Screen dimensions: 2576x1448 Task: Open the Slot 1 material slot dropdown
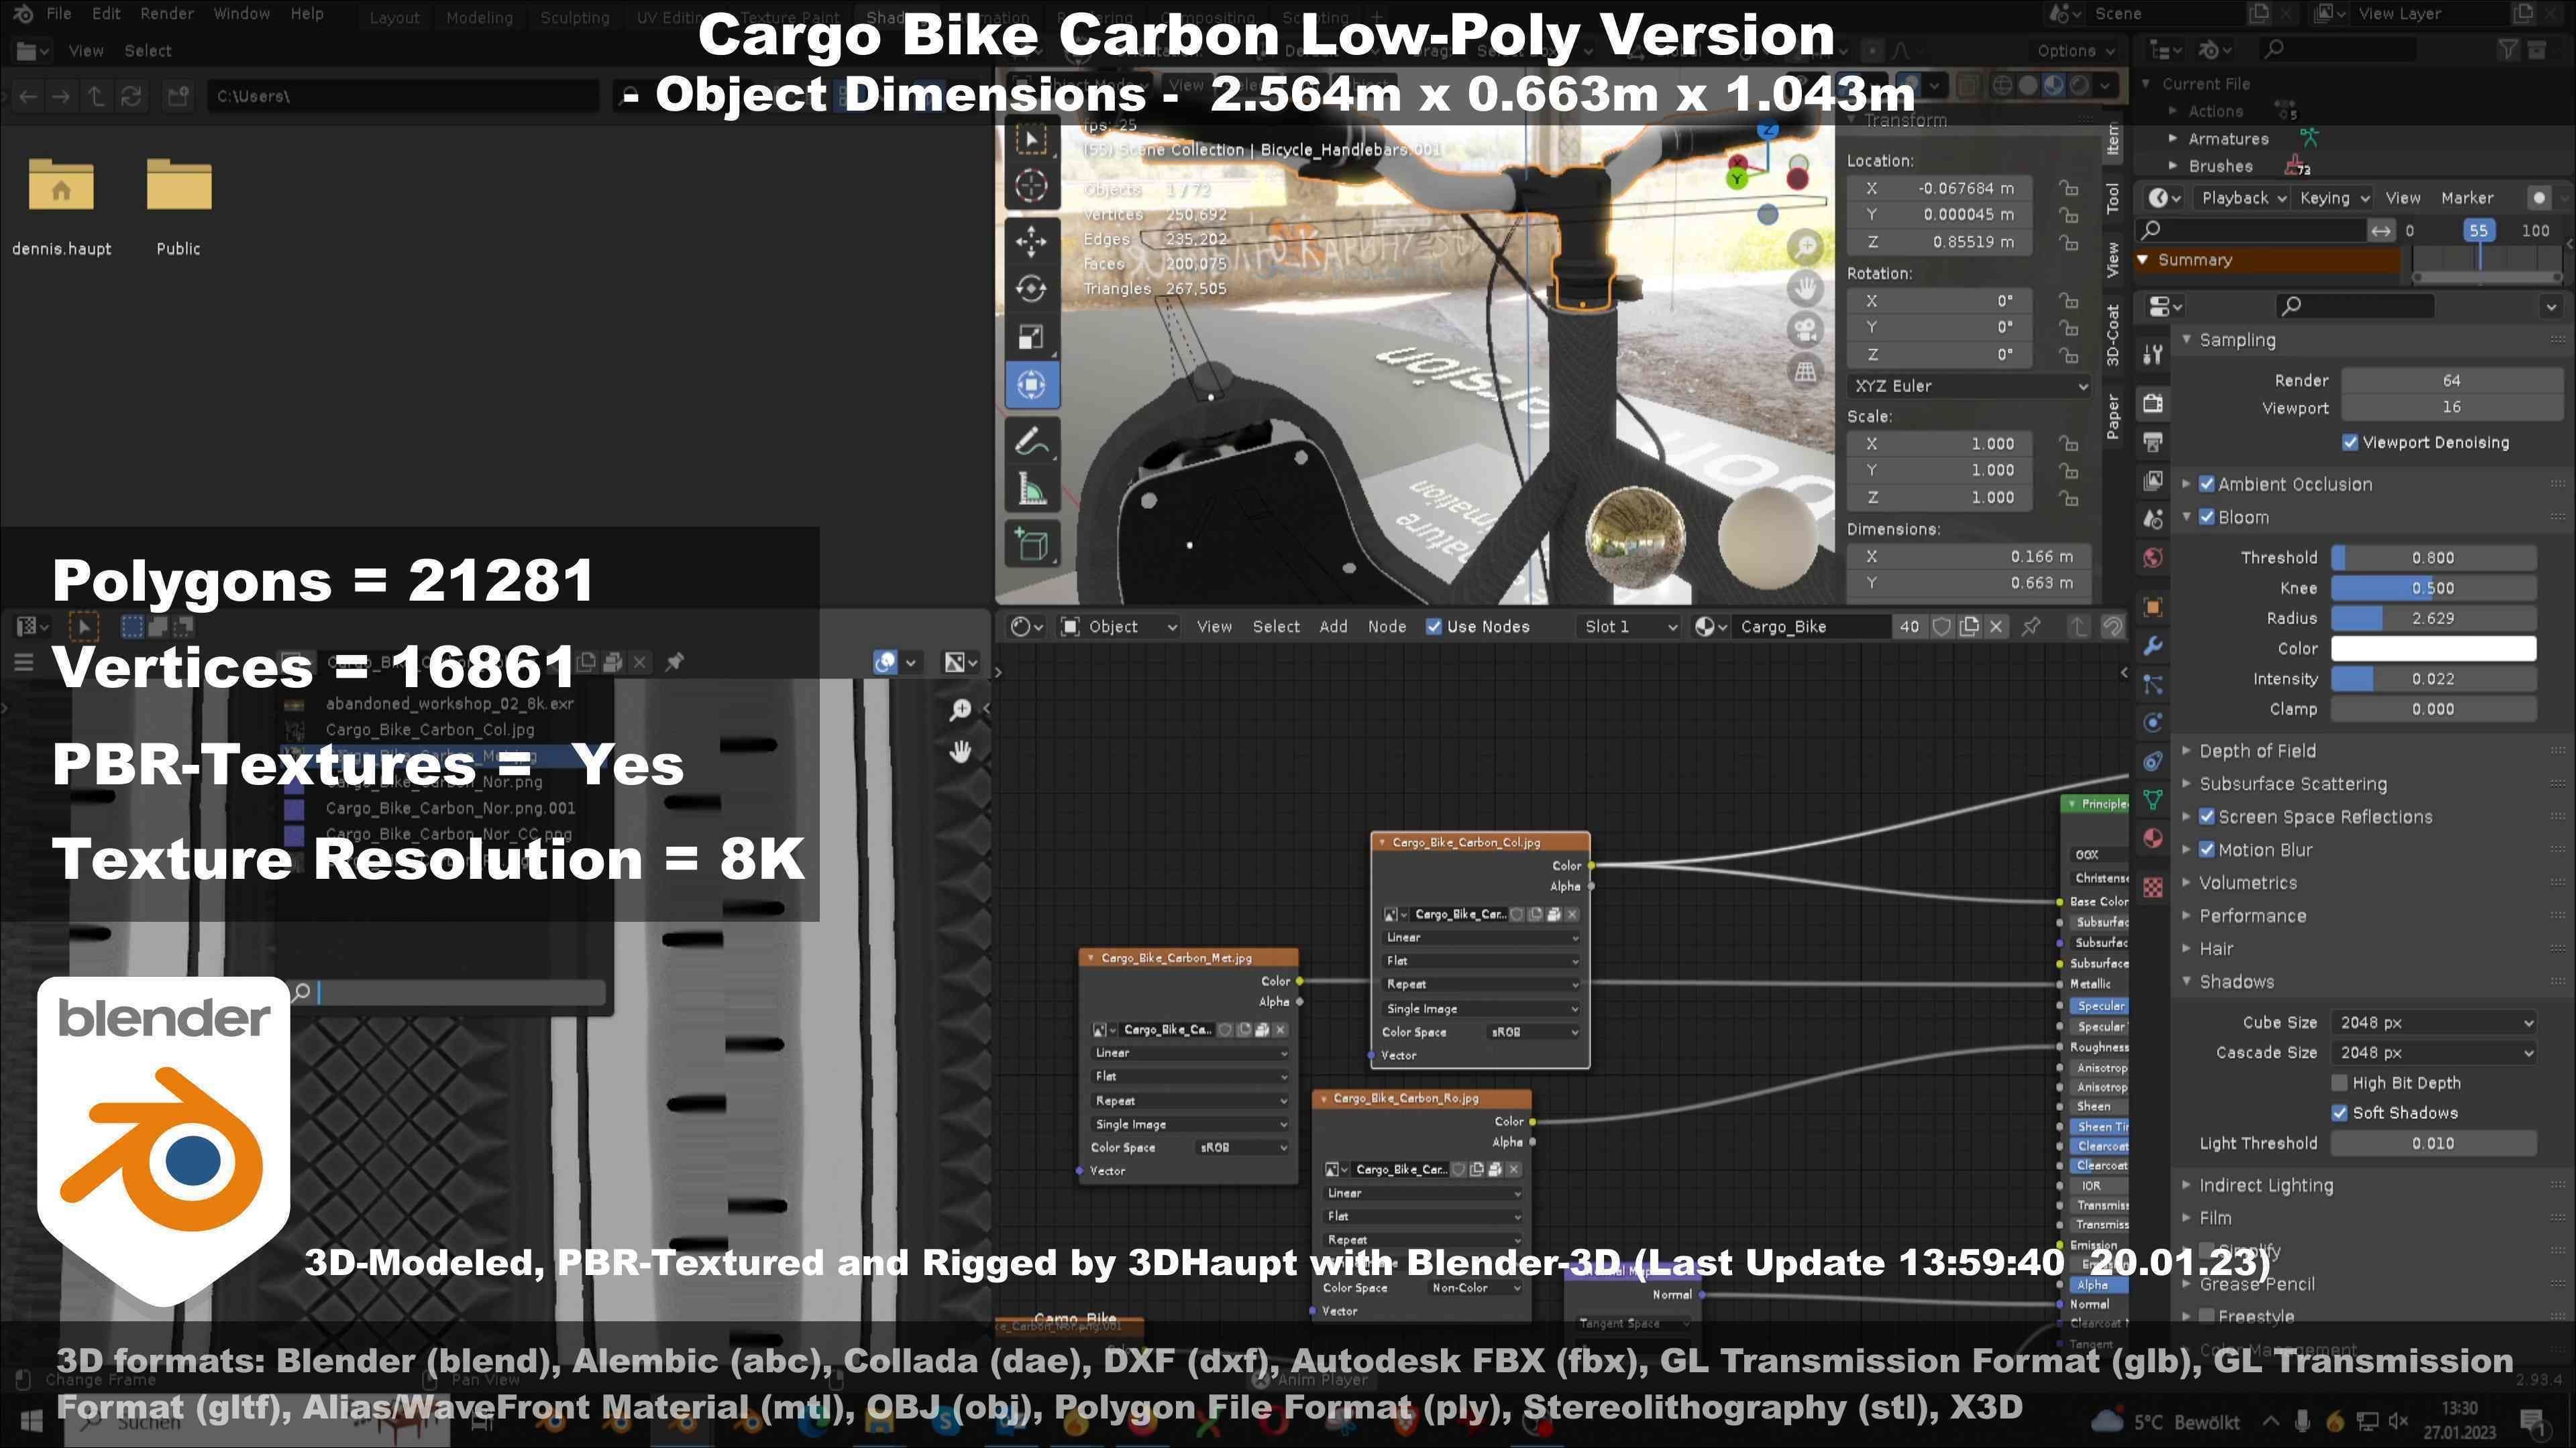click(x=1630, y=627)
